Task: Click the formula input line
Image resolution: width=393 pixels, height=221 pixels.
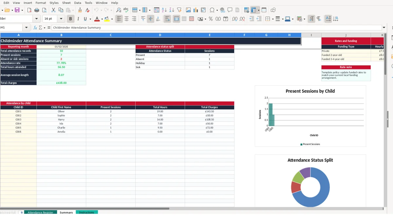Action: coord(217,28)
